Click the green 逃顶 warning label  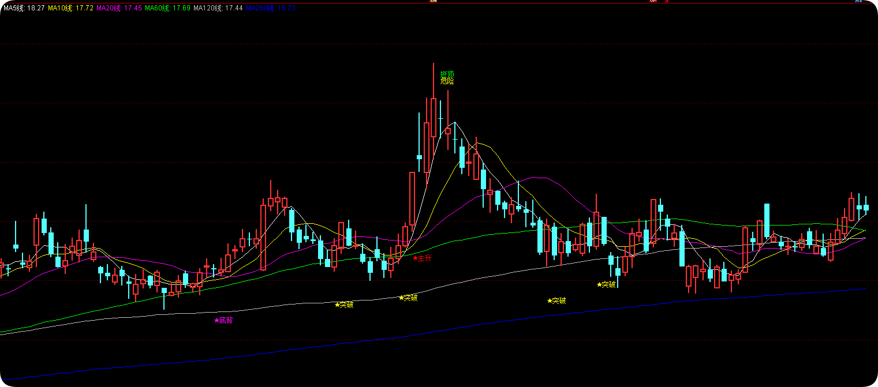447,74
